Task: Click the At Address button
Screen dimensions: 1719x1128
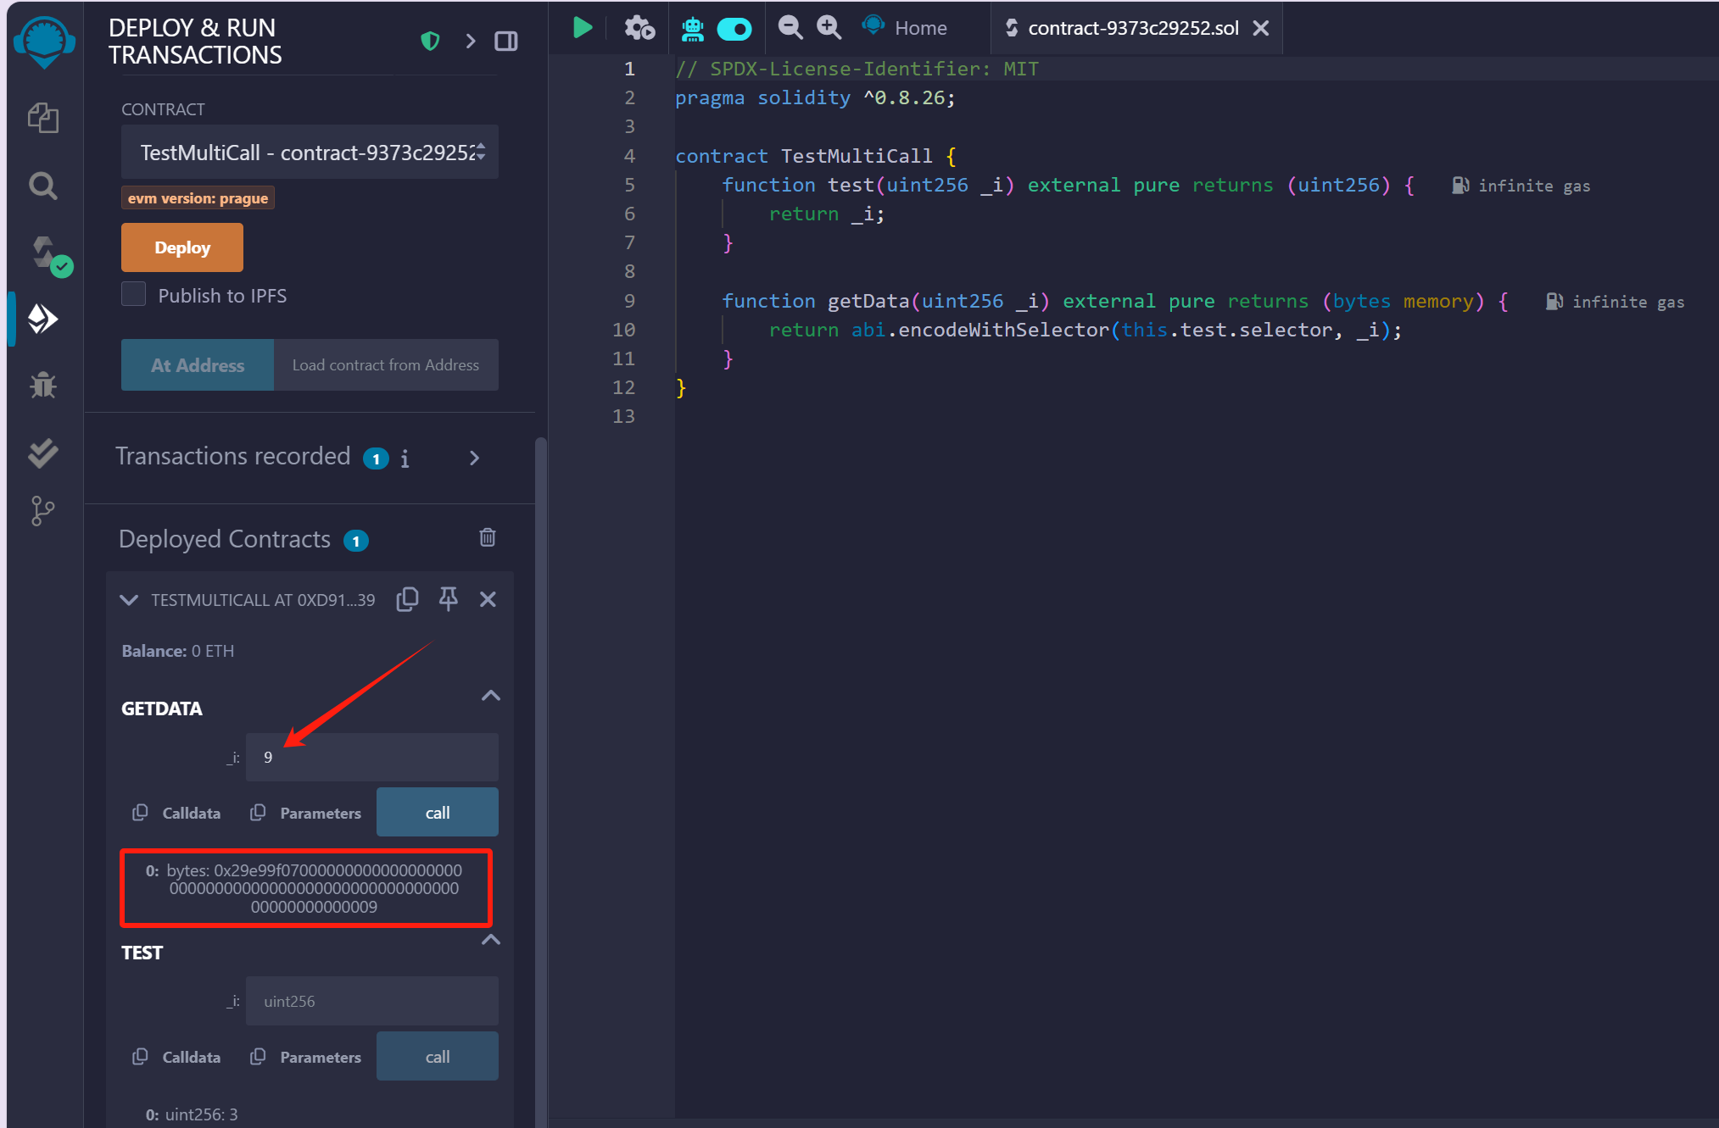Action: pos(198,365)
